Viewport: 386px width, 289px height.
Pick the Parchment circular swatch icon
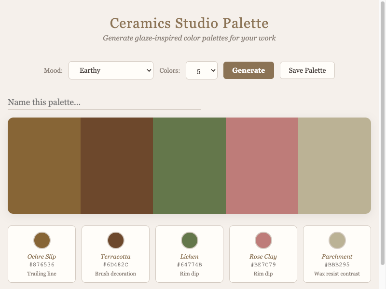tap(337, 240)
